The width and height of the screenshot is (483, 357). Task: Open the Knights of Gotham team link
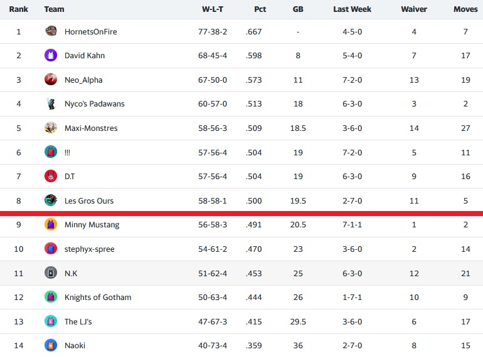pos(98,297)
